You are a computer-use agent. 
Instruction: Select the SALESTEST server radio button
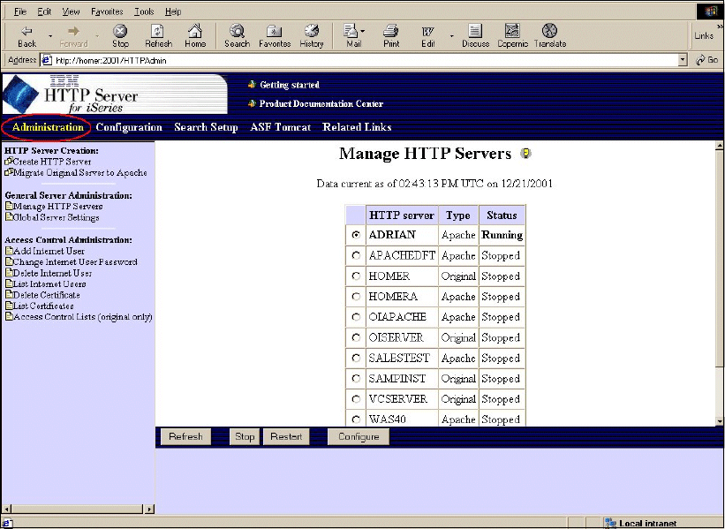click(356, 358)
